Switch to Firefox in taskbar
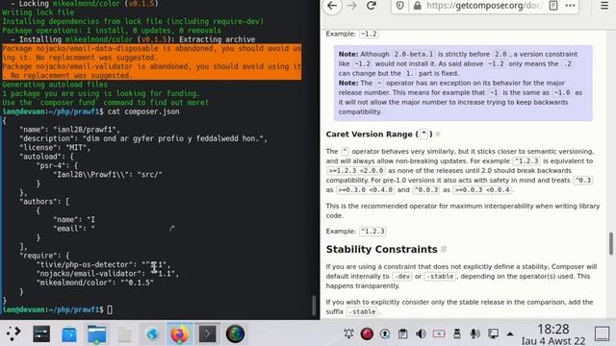 point(180,334)
